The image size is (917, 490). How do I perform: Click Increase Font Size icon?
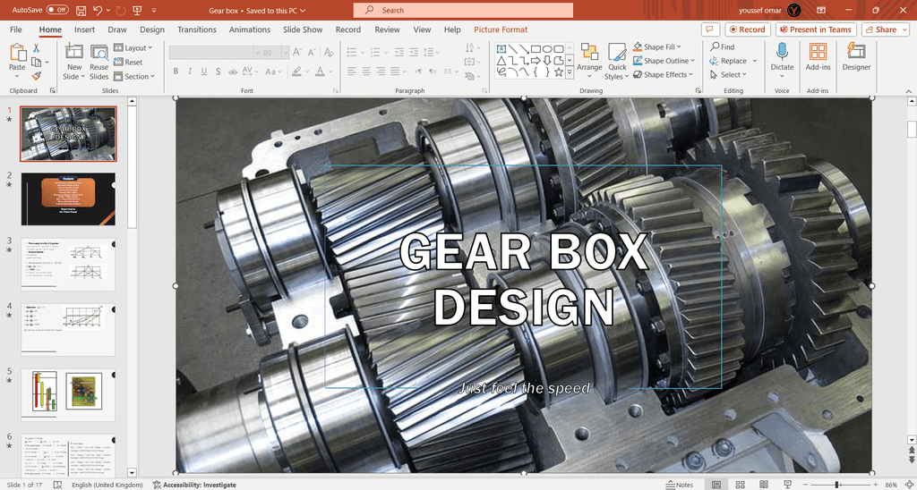point(297,52)
